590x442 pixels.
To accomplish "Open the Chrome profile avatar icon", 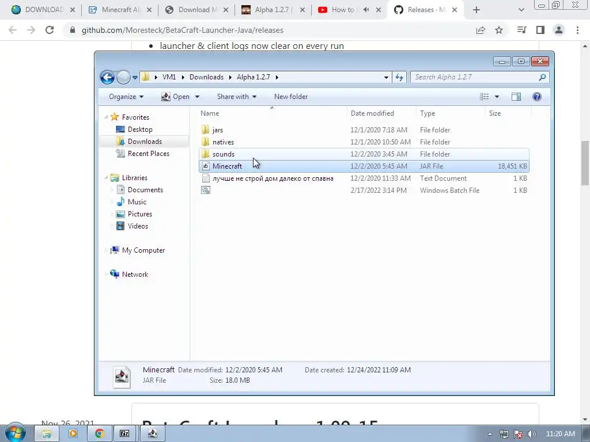I will pos(559,30).
